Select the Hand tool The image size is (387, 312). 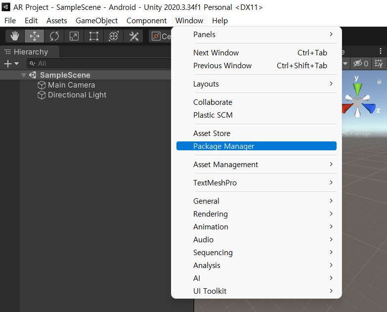pyautogui.click(x=15, y=36)
